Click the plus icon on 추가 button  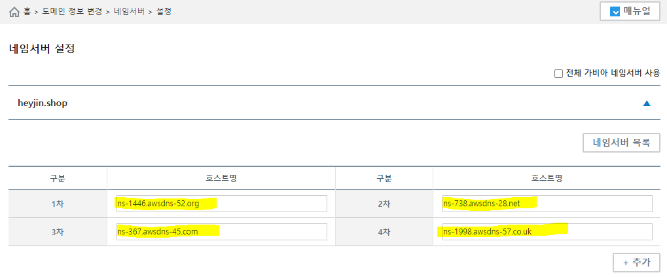tap(626, 263)
